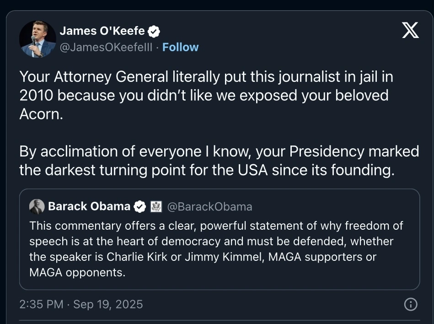The height and width of the screenshot is (324, 434).
Task: Open the James O'Keefe display name
Action: pyautogui.click(x=102, y=31)
